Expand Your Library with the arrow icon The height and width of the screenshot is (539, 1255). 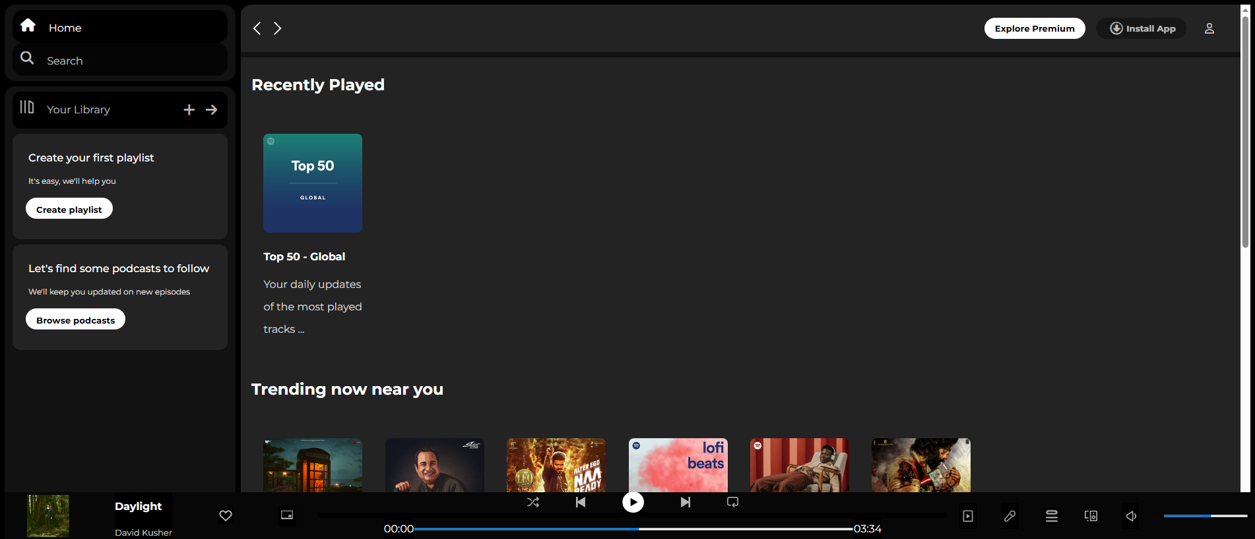tap(211, 109)
